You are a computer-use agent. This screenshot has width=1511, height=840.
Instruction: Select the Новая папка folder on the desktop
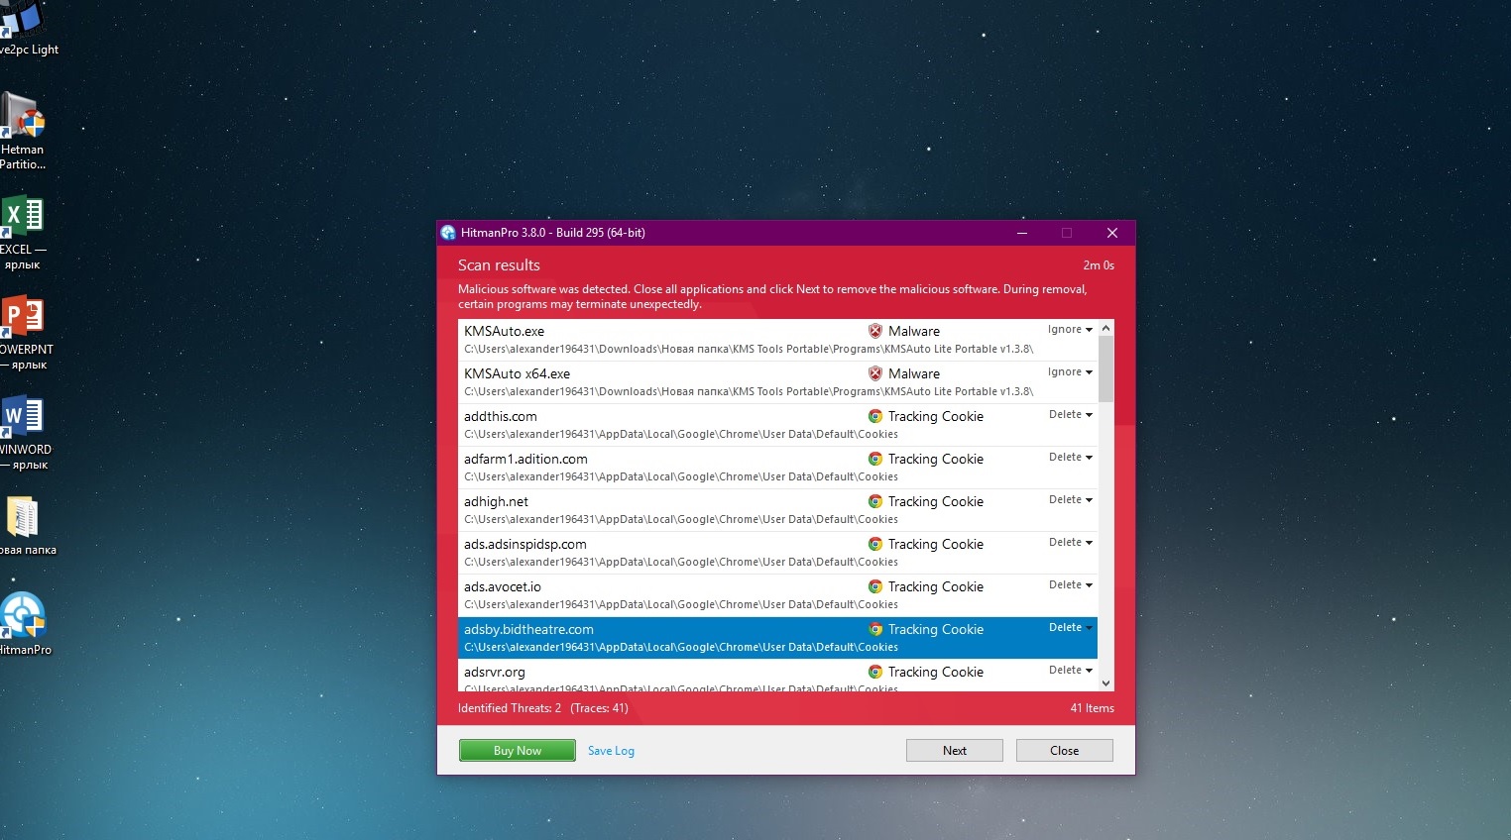coord(28,526)
